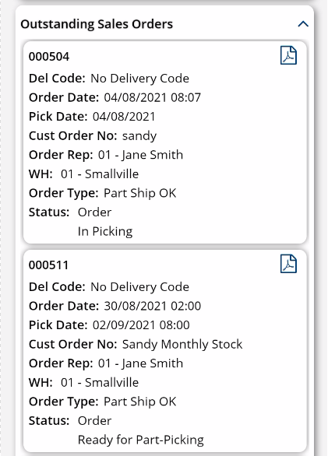Screen dimensions: 328x456
Task: Click order date 04/08/2021 08:07
Action: point(153,97)
